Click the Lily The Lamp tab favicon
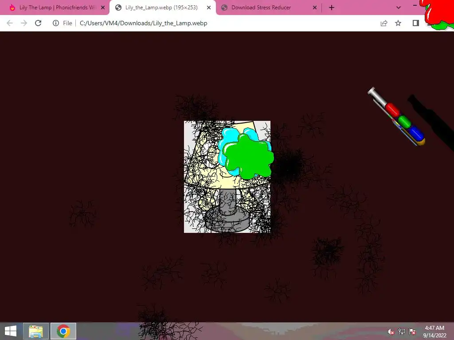Viewport: 454px width, 340px height. pyautogui.click(x=12, y=8)
